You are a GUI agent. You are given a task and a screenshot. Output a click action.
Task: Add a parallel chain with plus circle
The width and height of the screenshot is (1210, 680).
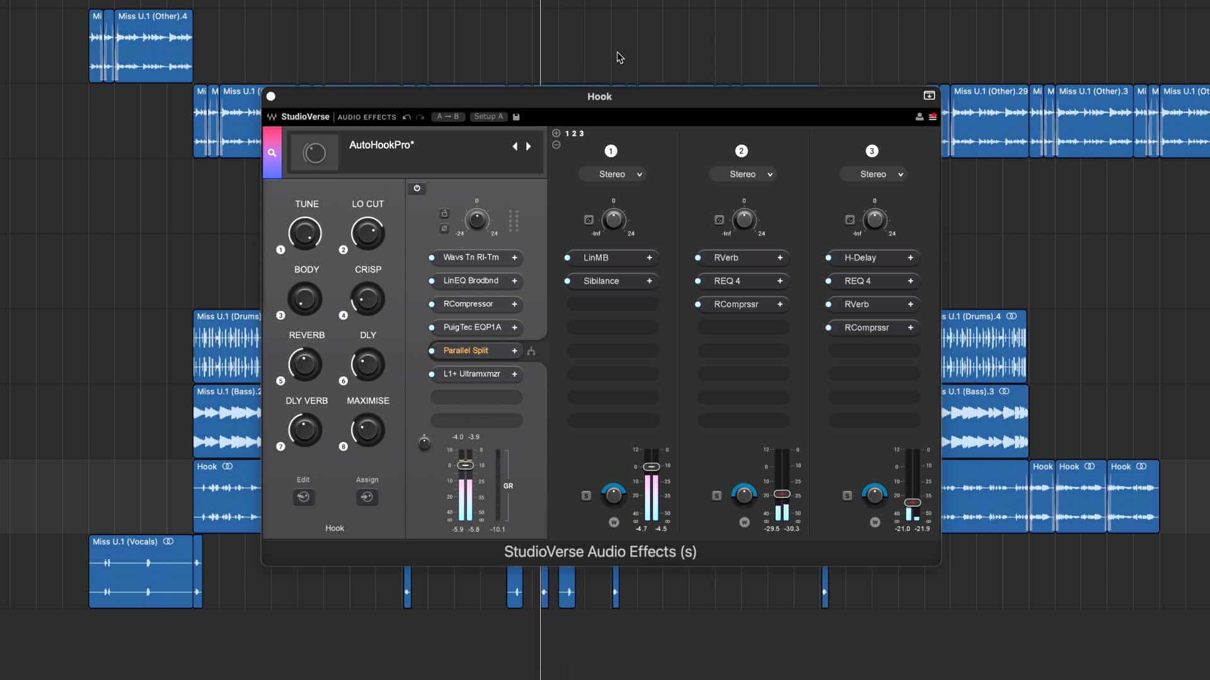[x=556, y=133]
